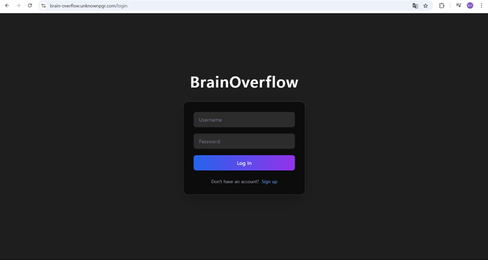Viewport: 488px width, 260px height.
Task: Click the blank toolbar space between star and extensions
Action: point(434,6)
